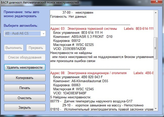
Task: Click the line 37-00 - неисправен
Action: pos(78,13)
